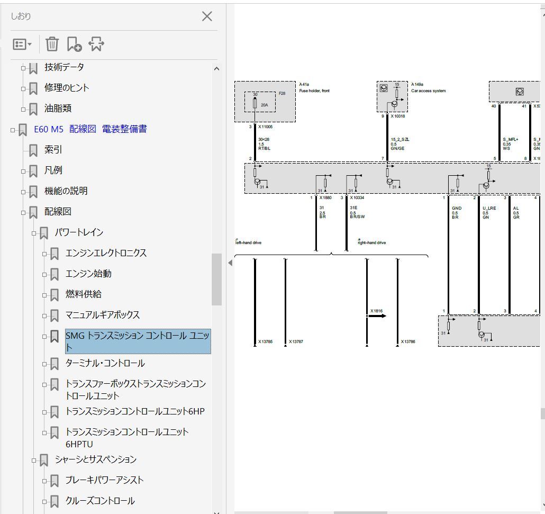Open the 機能の説明 bookmark
Viewport: 545px width, 514px height.
(x=66, y=191)
